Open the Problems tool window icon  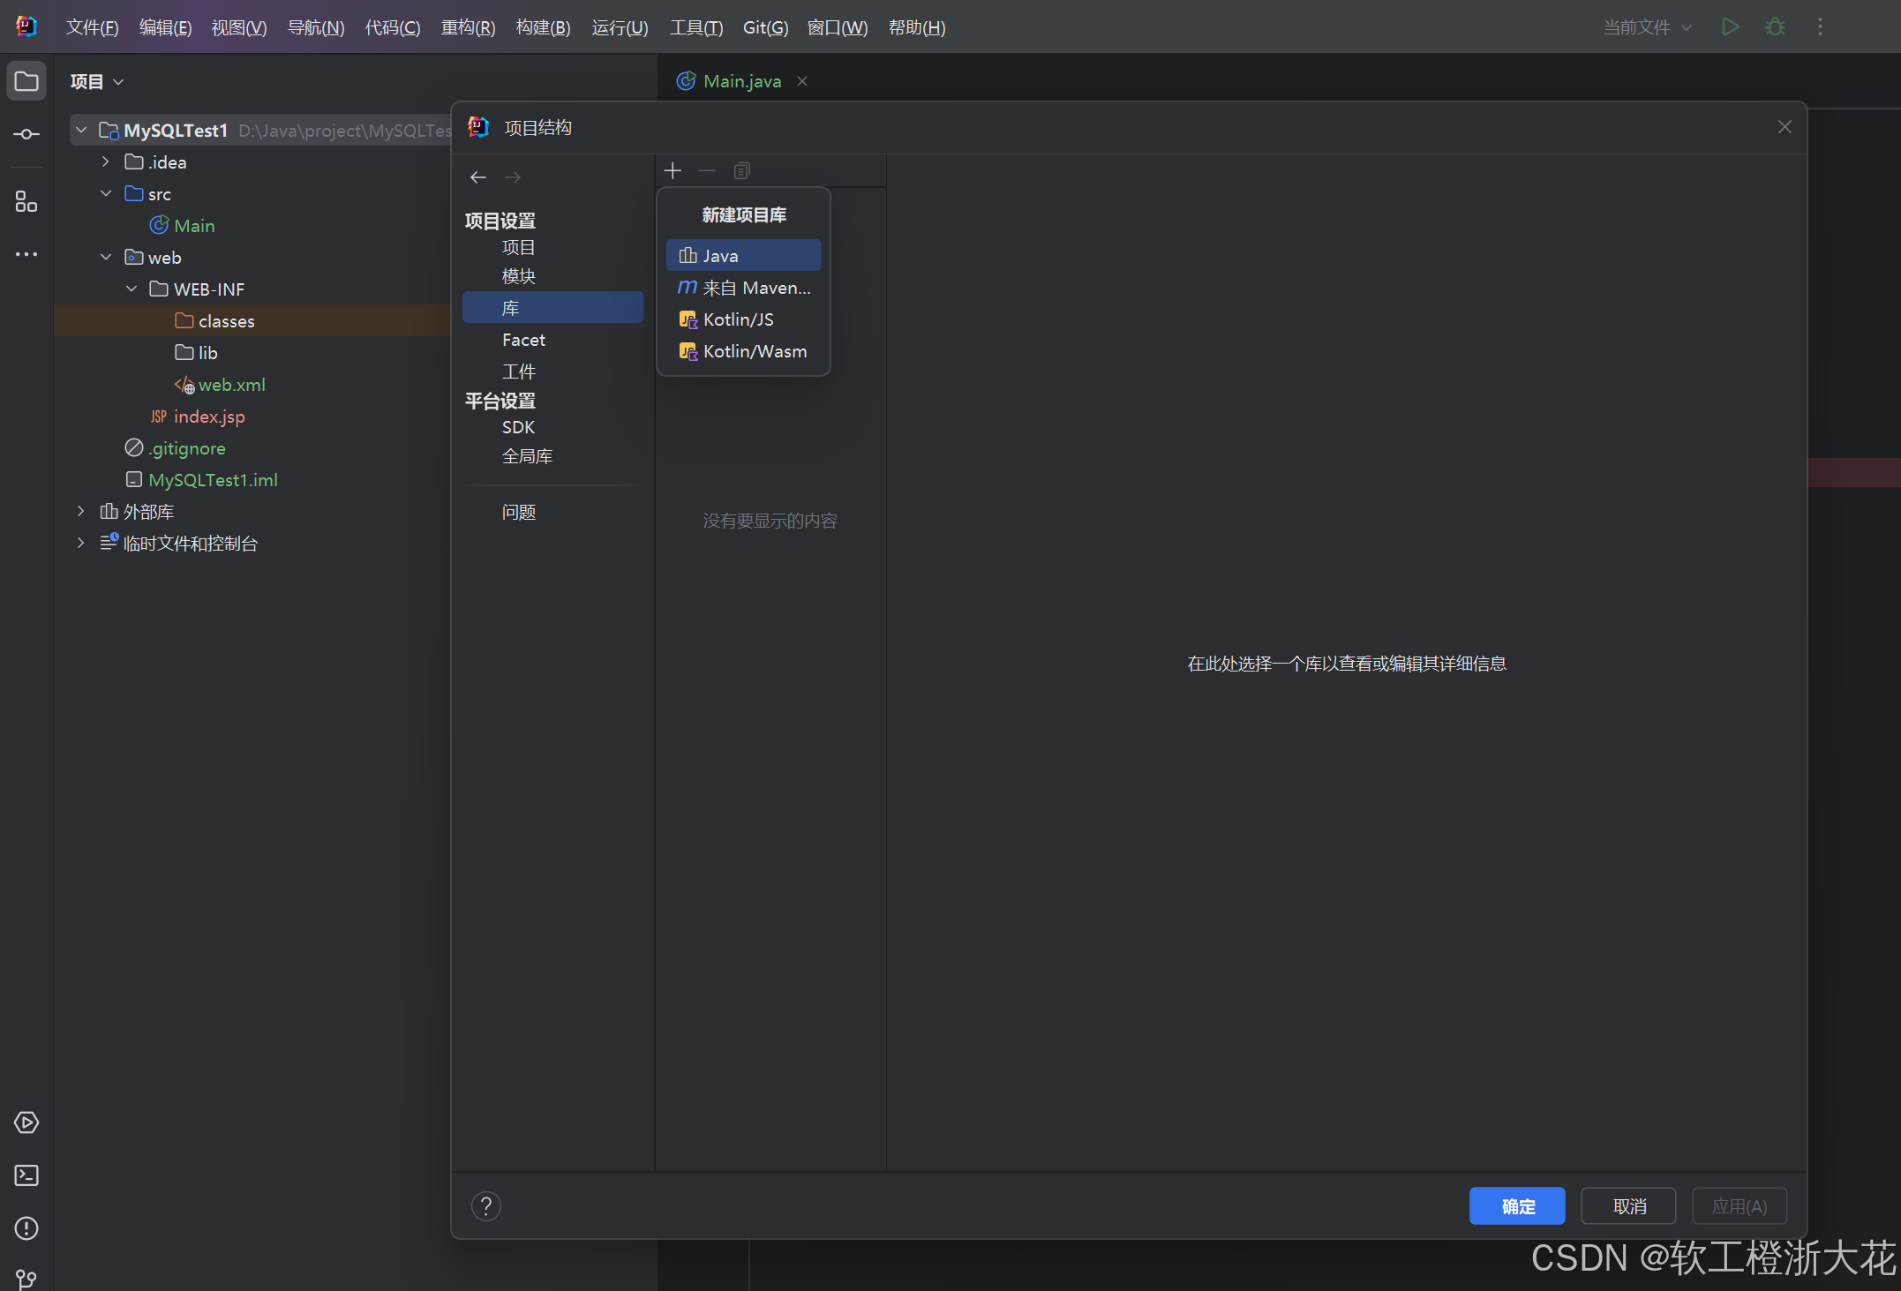(26, 1228)
